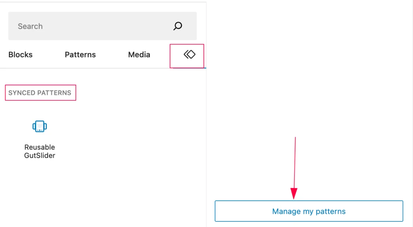Screen dimensions: 413x227
Task: Select Blocks in the inserter tabs
Action: 21,55
